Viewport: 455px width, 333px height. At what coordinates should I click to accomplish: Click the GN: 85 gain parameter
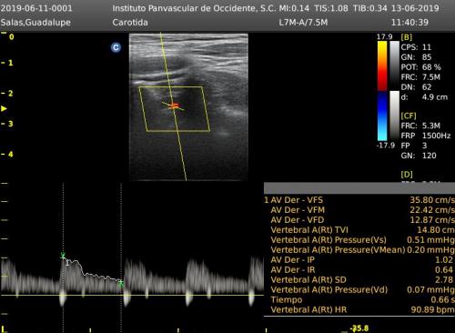pyautogui.click(x=416, y=57)
